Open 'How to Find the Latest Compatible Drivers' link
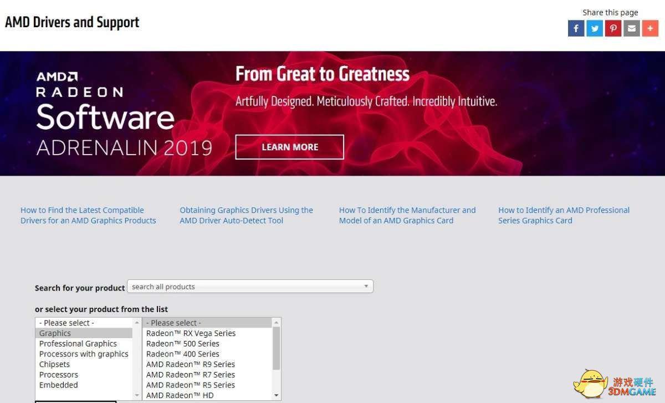Image resolution: width=665 pixels, height=403 pixels. coord(88,215)
